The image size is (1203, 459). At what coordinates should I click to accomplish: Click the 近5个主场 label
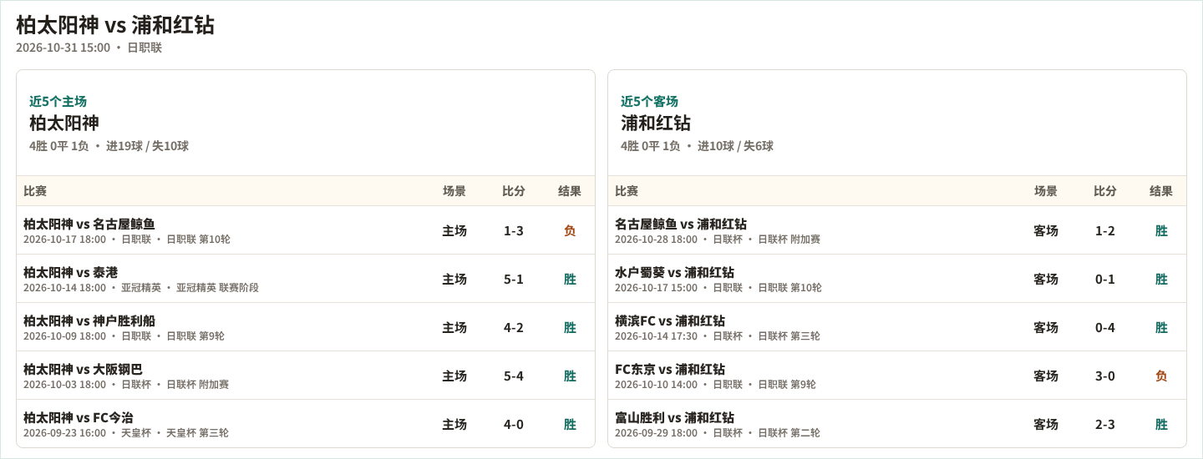(58, 101)
